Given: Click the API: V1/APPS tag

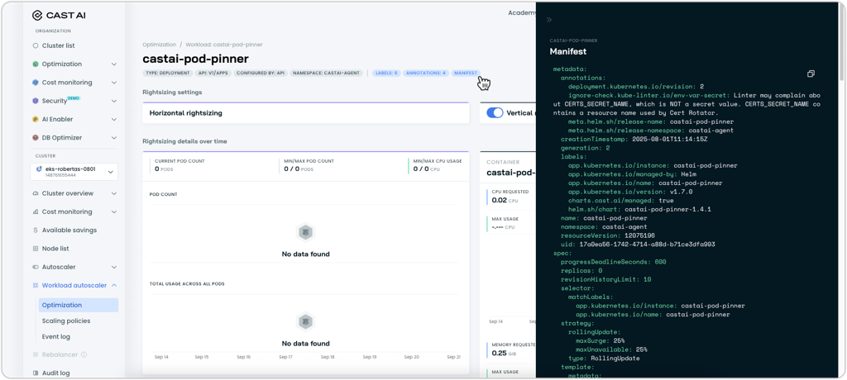Looking at the screenshot, I should tap(213, 73).
